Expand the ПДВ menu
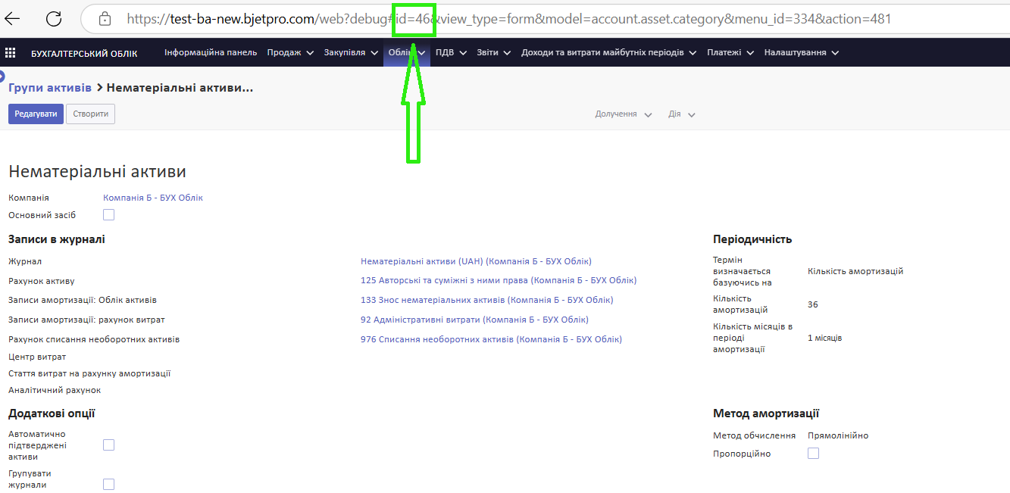Screen dimensions: 1010x493 pos(451,53)
